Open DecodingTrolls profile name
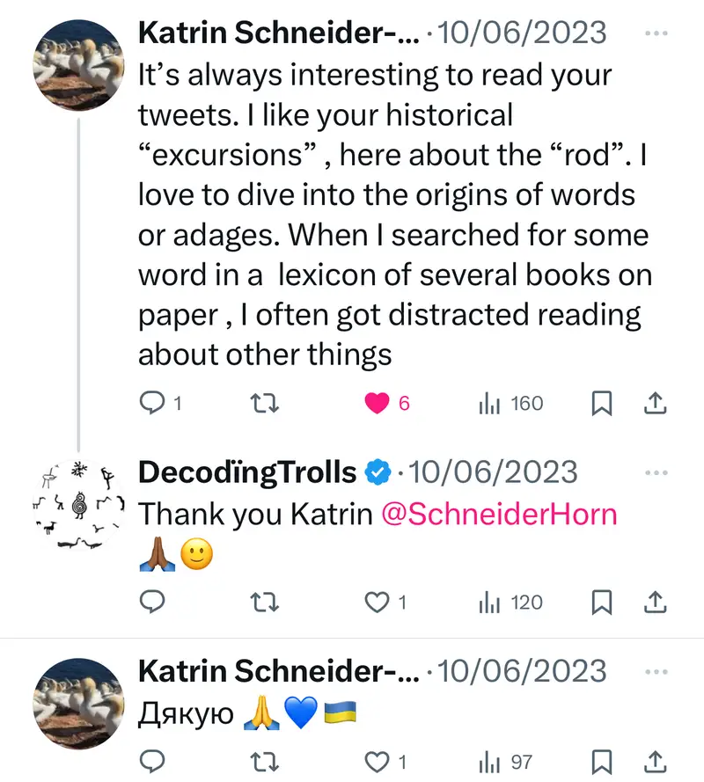Screen dimensions: 704x782 [x=247, y=472]
